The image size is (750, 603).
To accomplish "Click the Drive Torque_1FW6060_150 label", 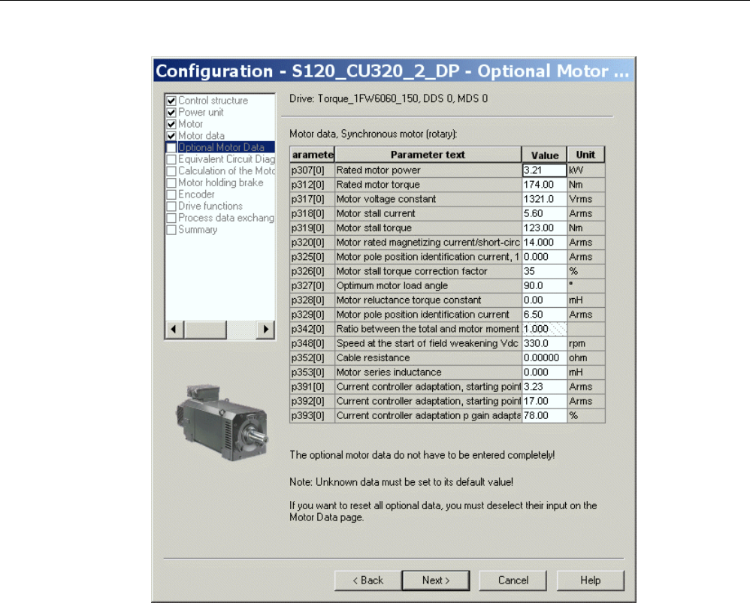I will tap(389, 98).
